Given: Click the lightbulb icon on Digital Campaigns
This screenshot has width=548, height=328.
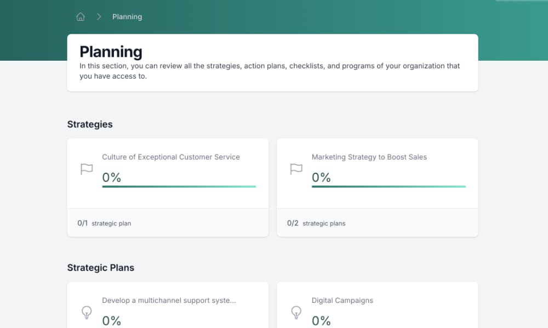Looking at the screenshot, I should point(296,312).
